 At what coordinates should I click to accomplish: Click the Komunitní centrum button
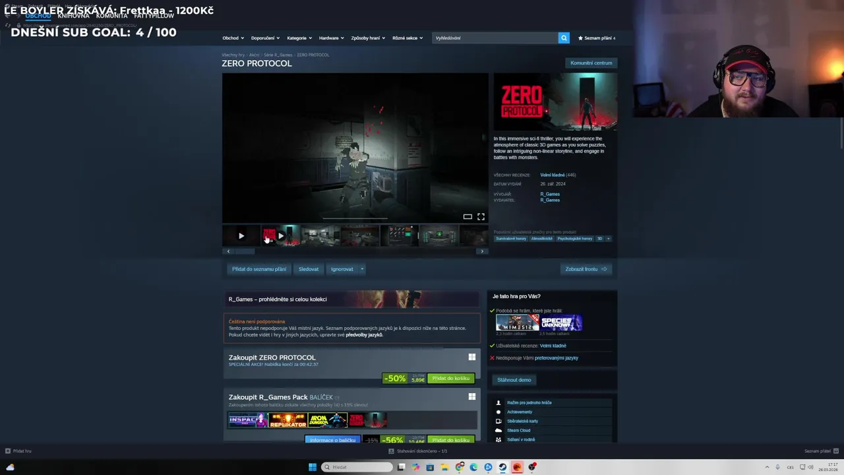point(591,63)
